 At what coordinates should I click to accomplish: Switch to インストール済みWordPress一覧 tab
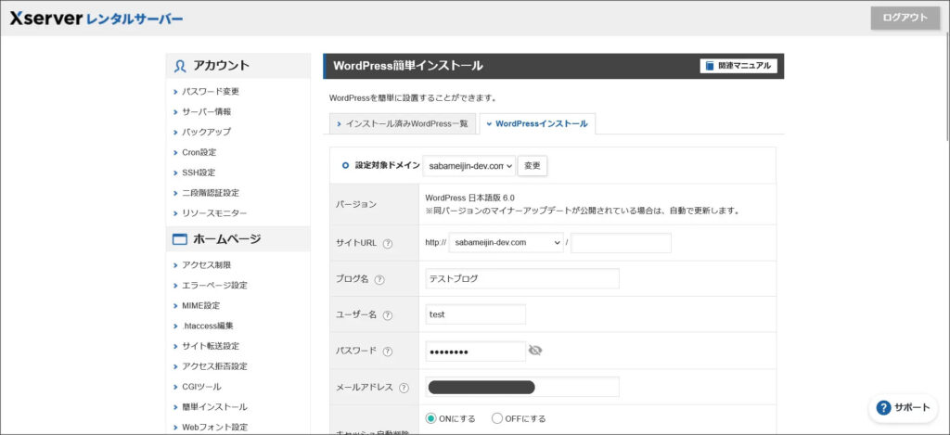[x=403, y=123]
